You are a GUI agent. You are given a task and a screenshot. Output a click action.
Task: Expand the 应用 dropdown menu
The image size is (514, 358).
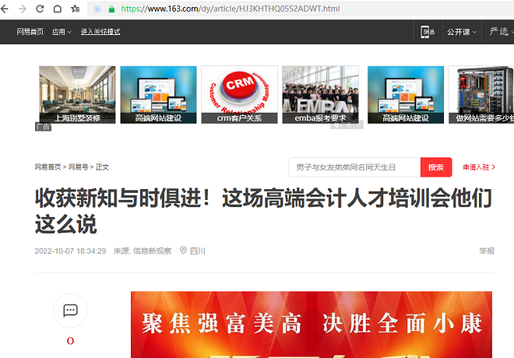62,32
